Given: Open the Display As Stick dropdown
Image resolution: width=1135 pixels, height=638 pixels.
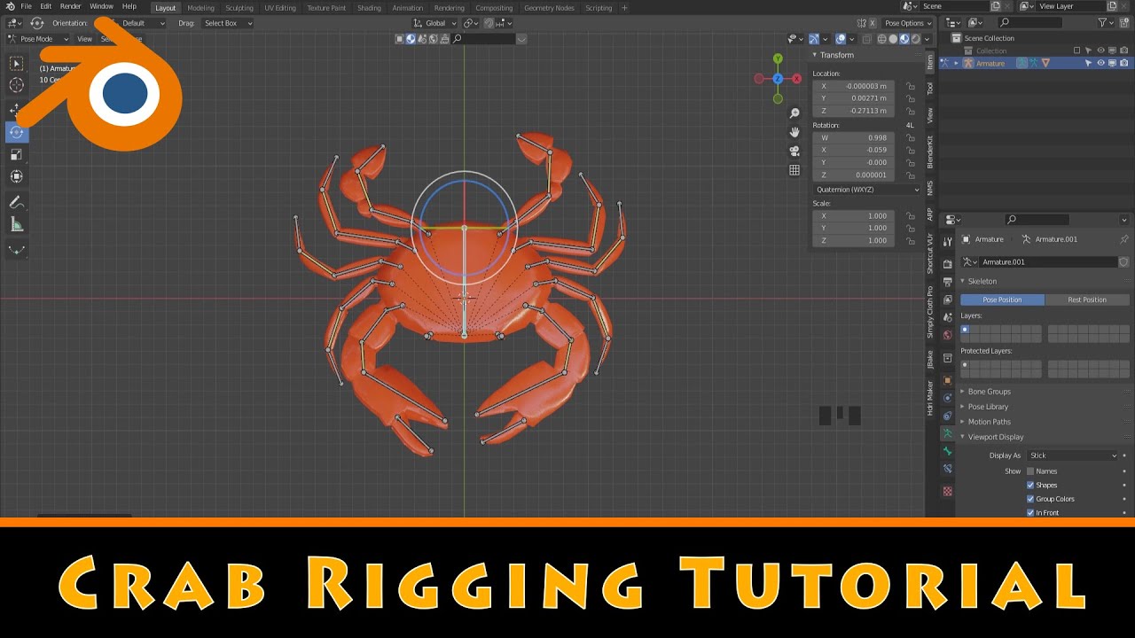Looking at the screenshot, I should (1073, 455).
